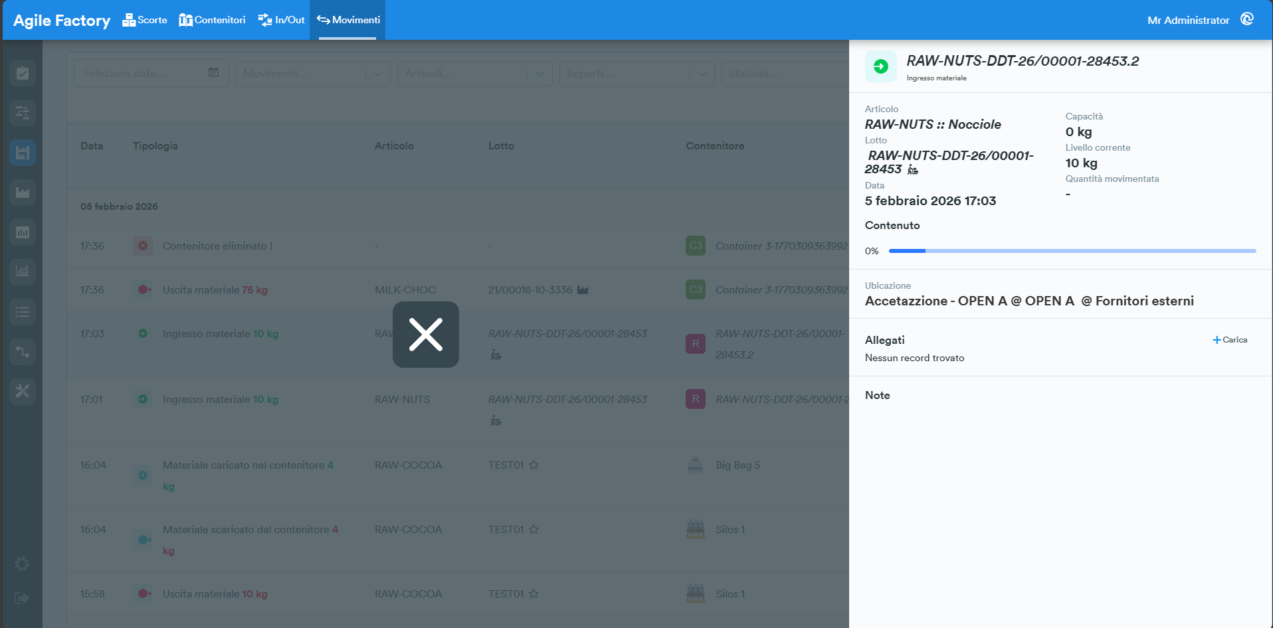This screenshot has height=628, width=1273.
Task: Click the C3 badge in the 17:36 eliminato row
Action: 696,246
